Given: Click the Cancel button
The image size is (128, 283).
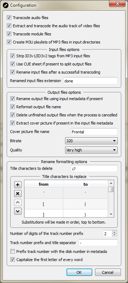Looking at the screenshot, I should pyautogui.click(x=108, y=272).
